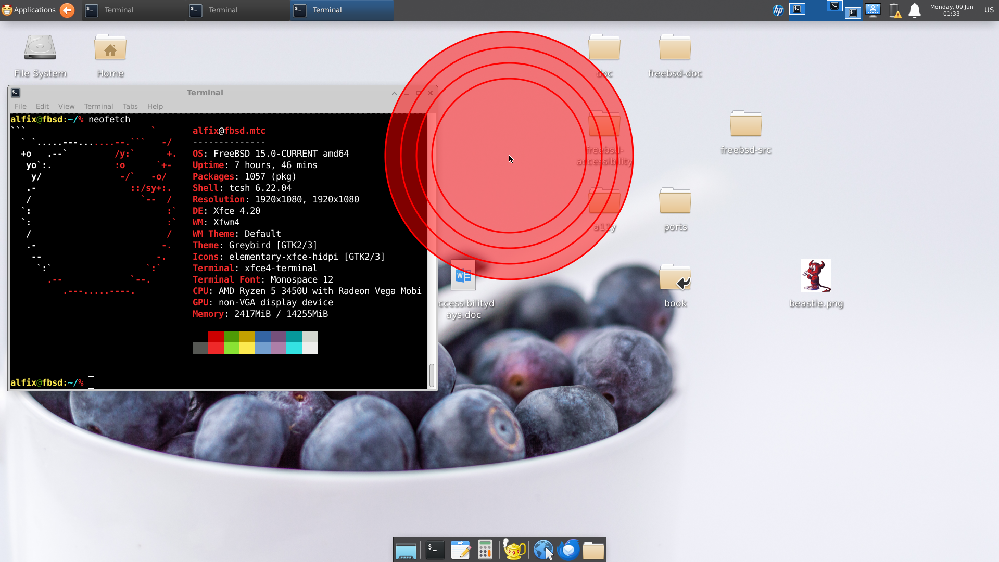
Task: Click the 'Packages: 1057 (pkg)' line
Action: tap(245, 176)
